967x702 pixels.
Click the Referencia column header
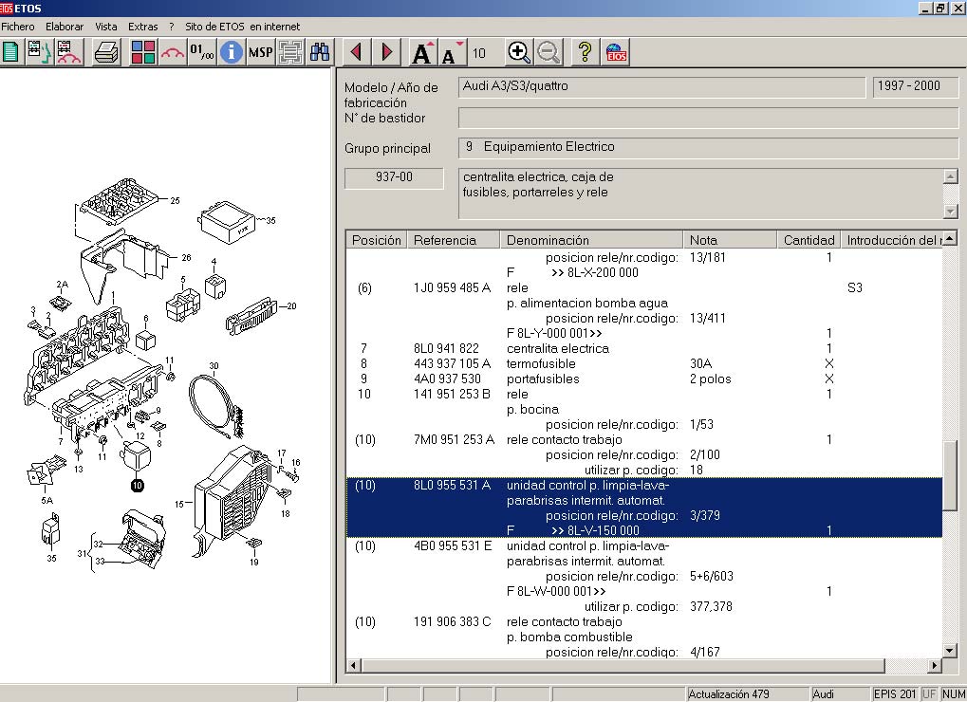454,240
